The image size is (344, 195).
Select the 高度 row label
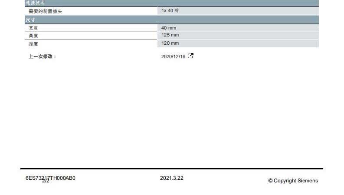33,36
